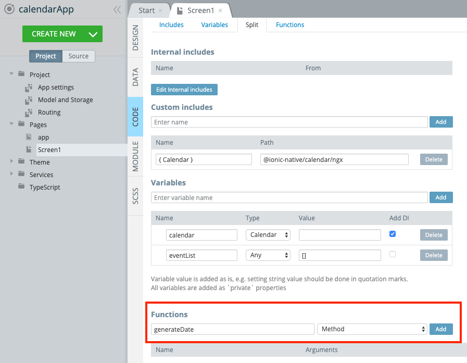Open the Calendar type dropdown
This screenshot has height=363, width=467.
click(x=268, y=235)
